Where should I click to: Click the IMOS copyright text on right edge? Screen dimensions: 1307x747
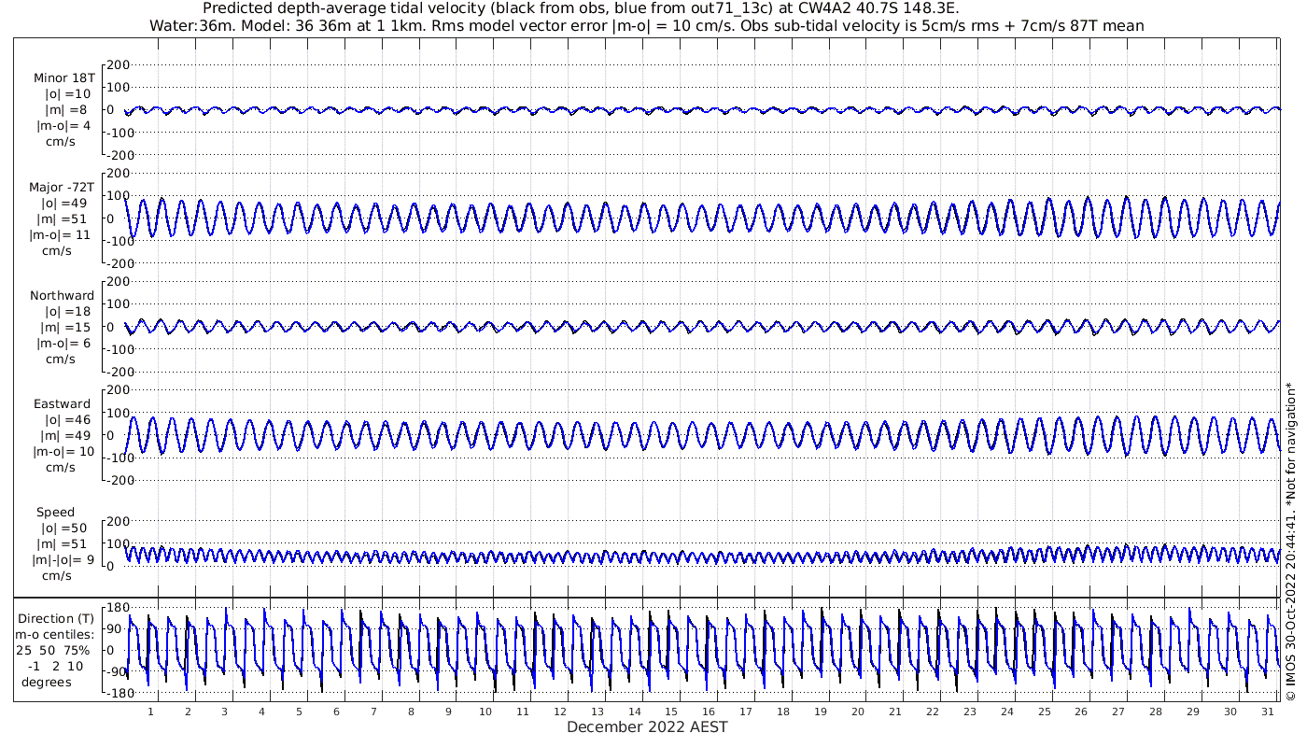[x=1290, y=542]
